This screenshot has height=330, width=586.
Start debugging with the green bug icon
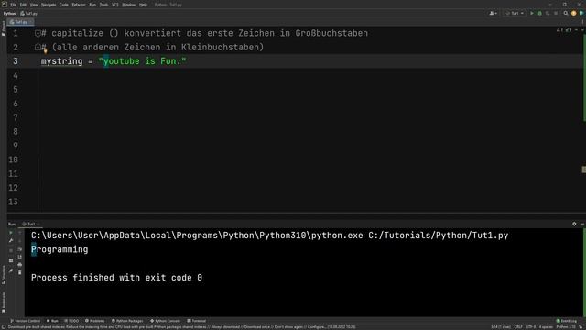pyautogui.click(x=539, y=13)
